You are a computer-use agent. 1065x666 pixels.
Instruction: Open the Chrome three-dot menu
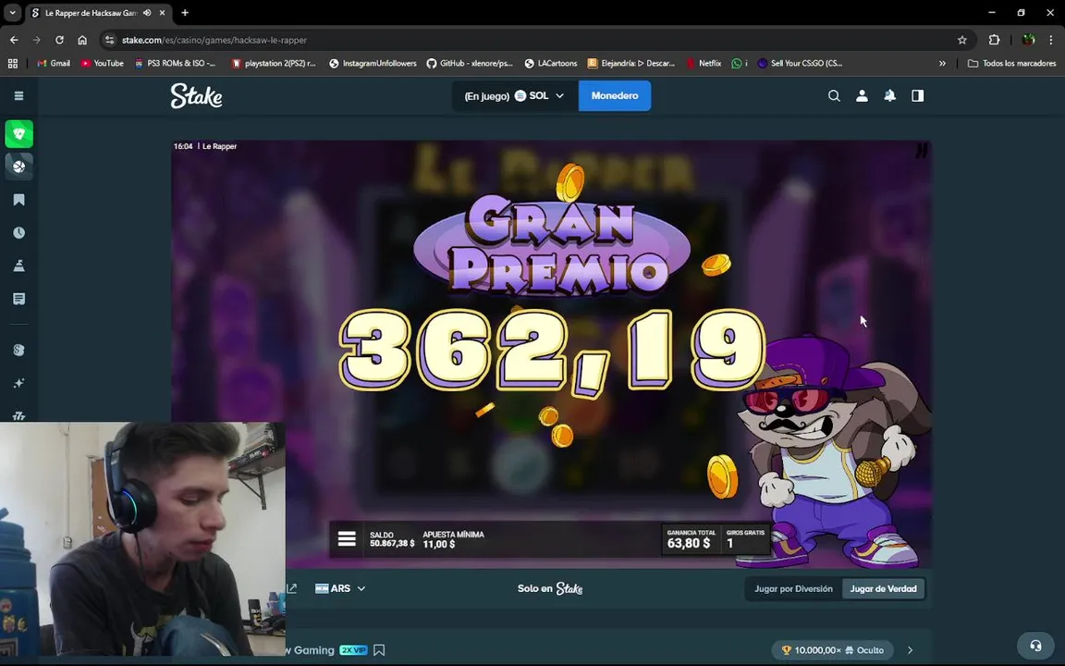[1051, 40]
